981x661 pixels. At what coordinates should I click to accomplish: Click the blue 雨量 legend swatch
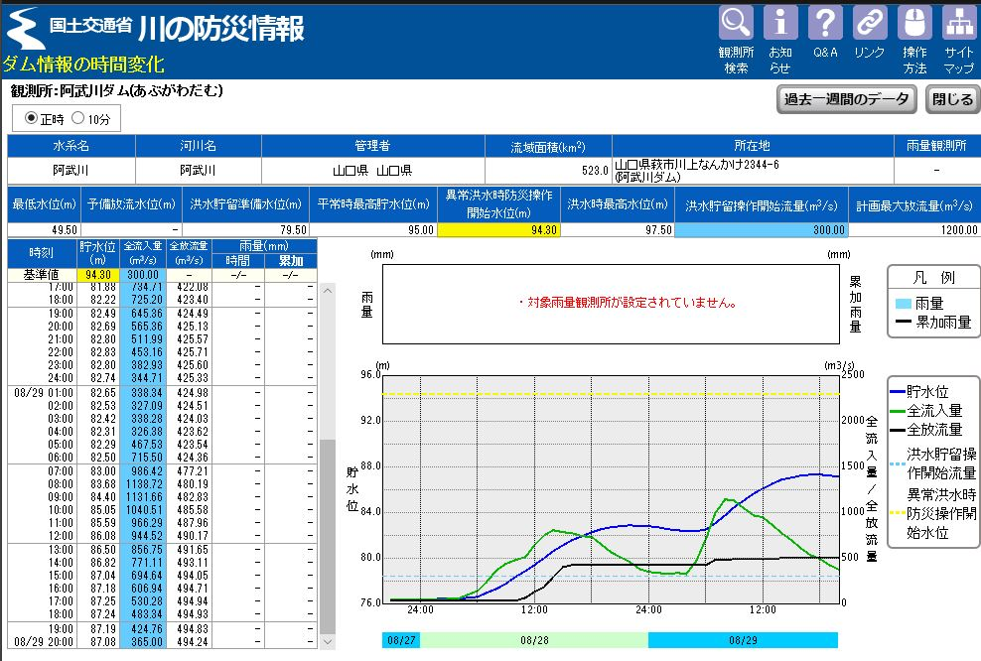click(x=902, y=304)
